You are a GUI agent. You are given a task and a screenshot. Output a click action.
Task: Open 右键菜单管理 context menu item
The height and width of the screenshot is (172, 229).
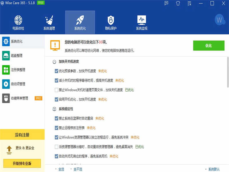click(x=22, y=98)
